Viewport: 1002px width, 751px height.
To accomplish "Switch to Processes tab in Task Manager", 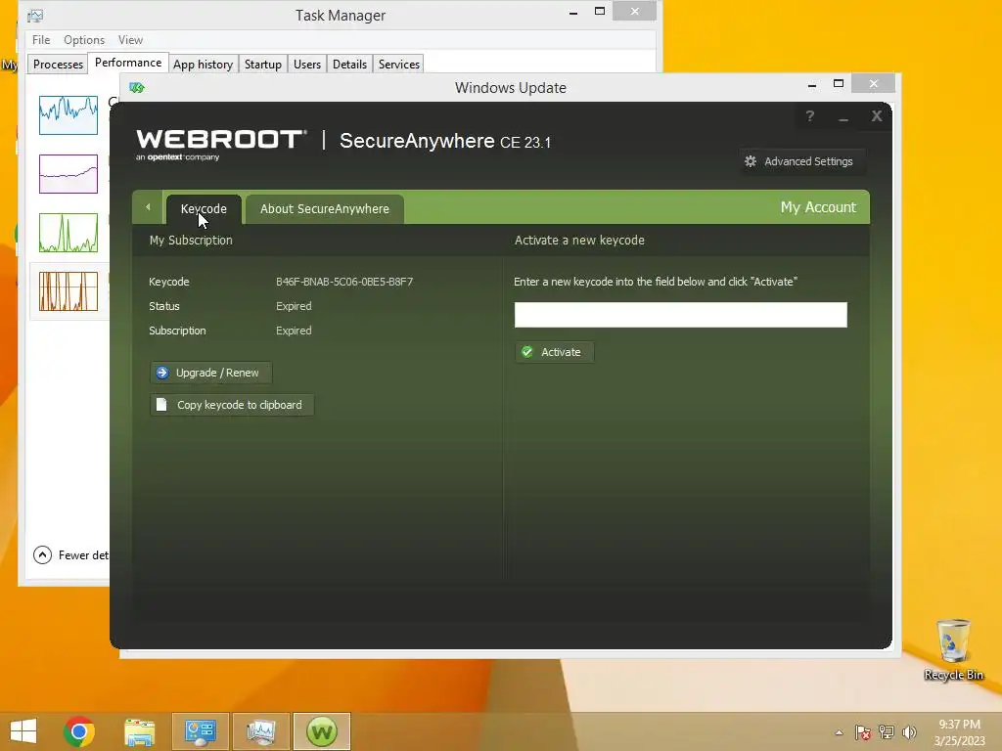I will pos(58,64).
